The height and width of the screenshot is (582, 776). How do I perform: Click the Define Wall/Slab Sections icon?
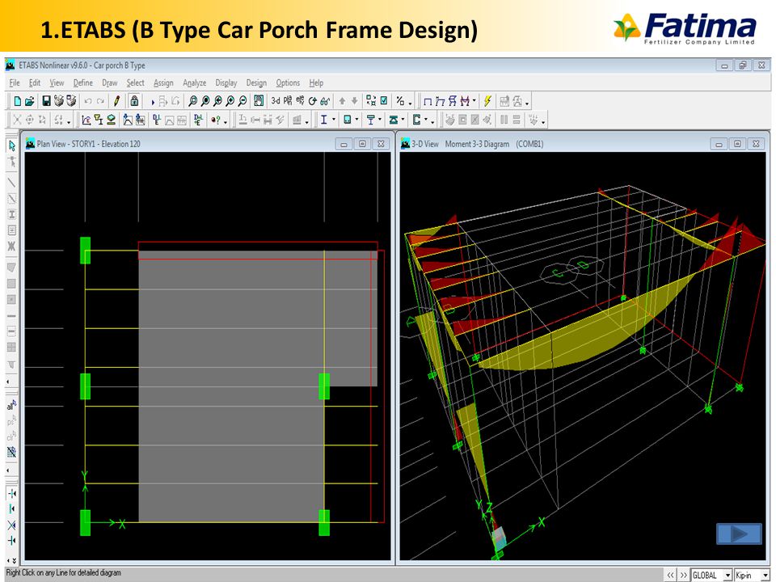(x=111, y=120)
